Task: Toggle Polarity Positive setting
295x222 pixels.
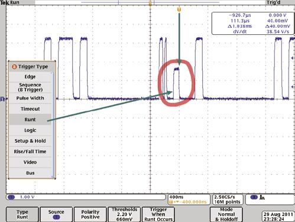Action: coord(90,214)
